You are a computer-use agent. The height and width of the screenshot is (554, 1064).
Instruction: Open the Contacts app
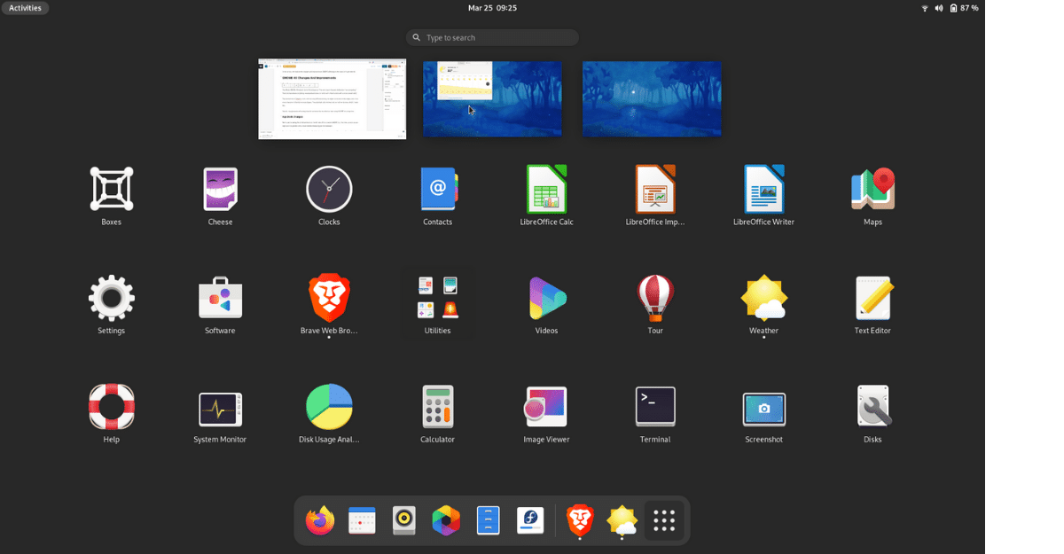(x=437, y=188)
